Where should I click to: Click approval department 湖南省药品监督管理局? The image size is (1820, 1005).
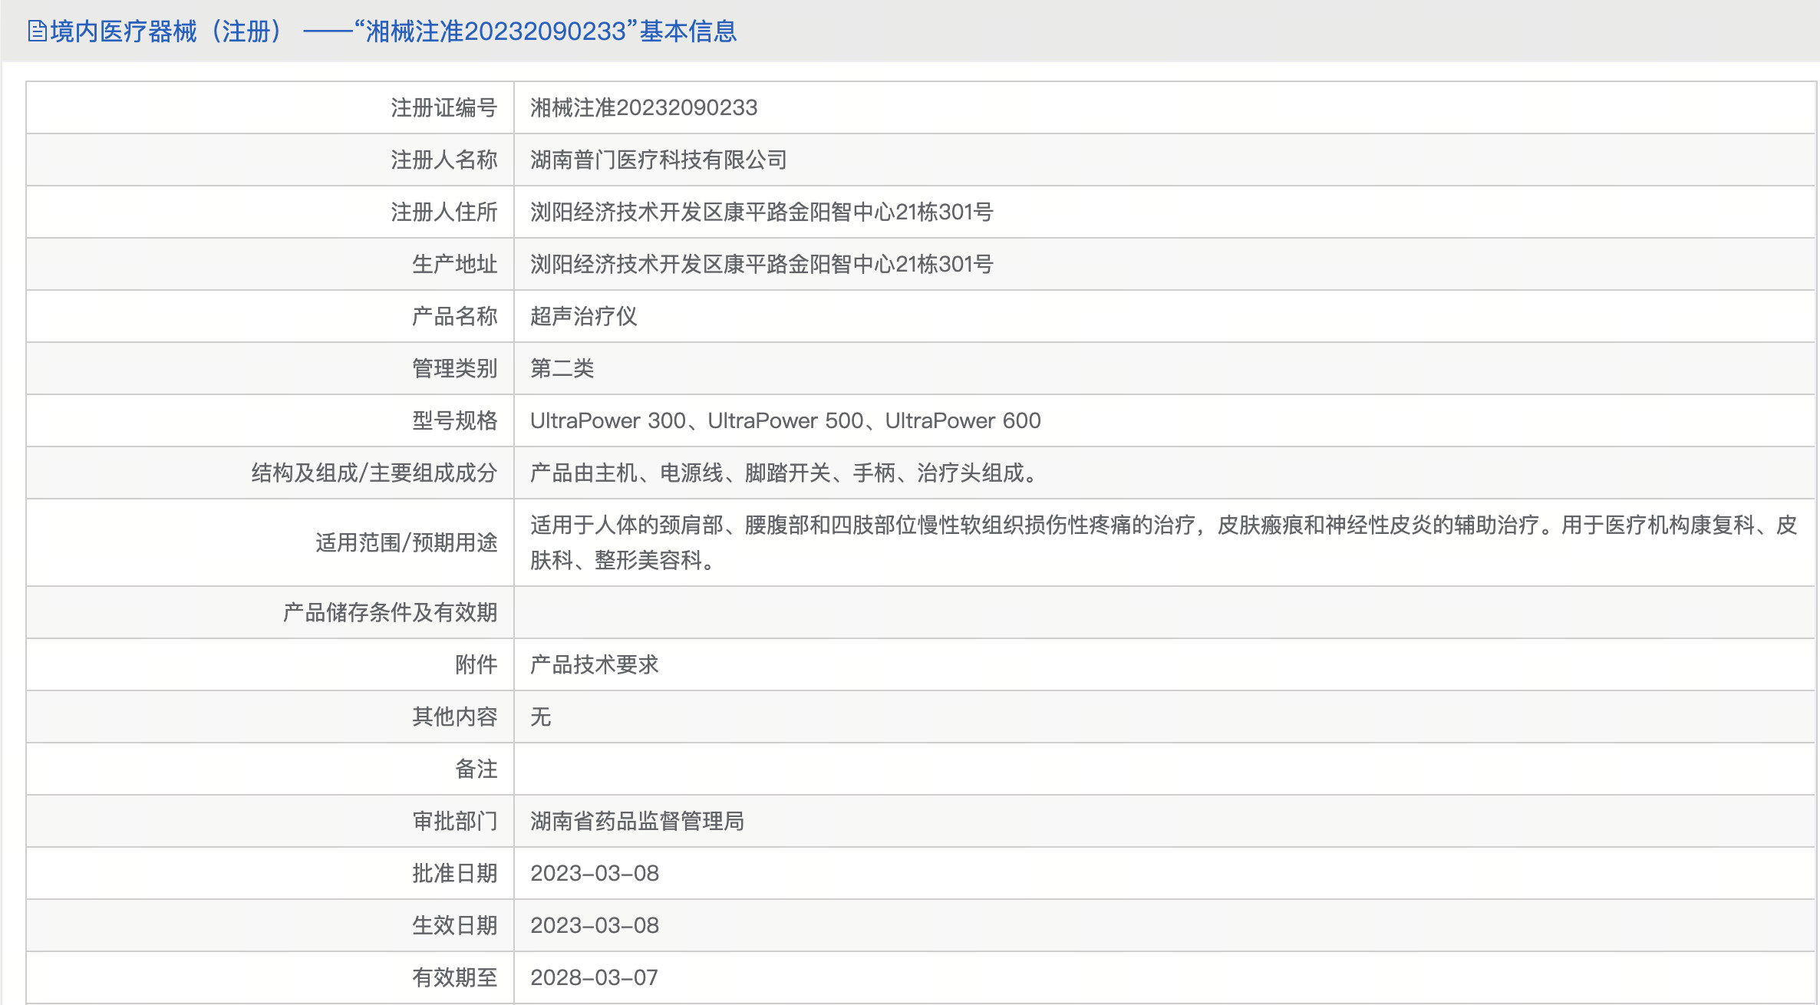point(638,821)
